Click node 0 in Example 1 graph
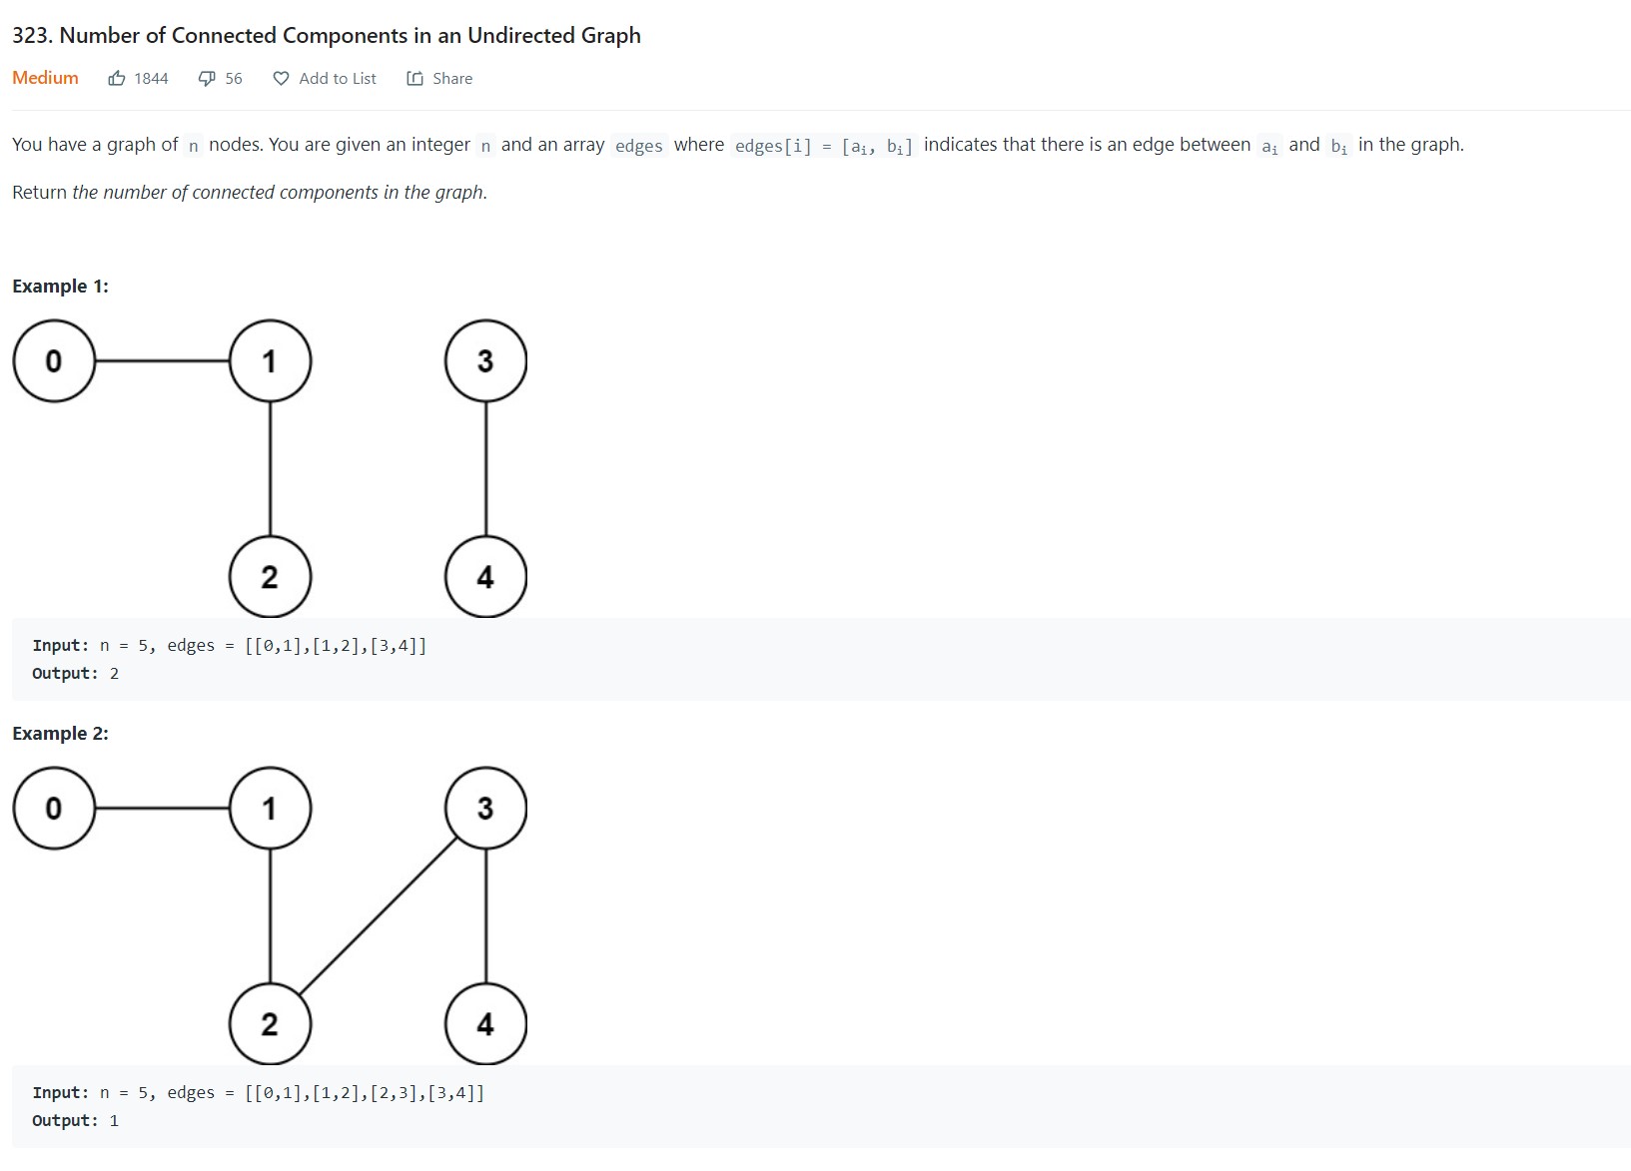 click(x=54, y=361)
